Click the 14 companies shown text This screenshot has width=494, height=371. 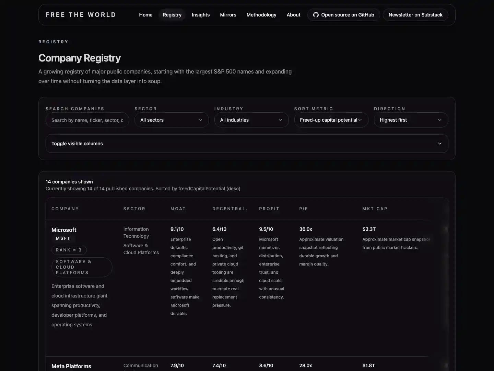pos(69,182)
